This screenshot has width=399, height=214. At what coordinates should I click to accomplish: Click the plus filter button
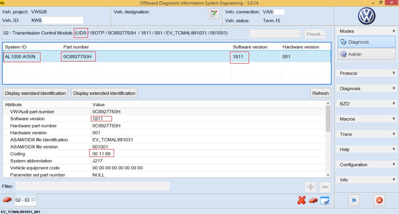pos(310,187)
